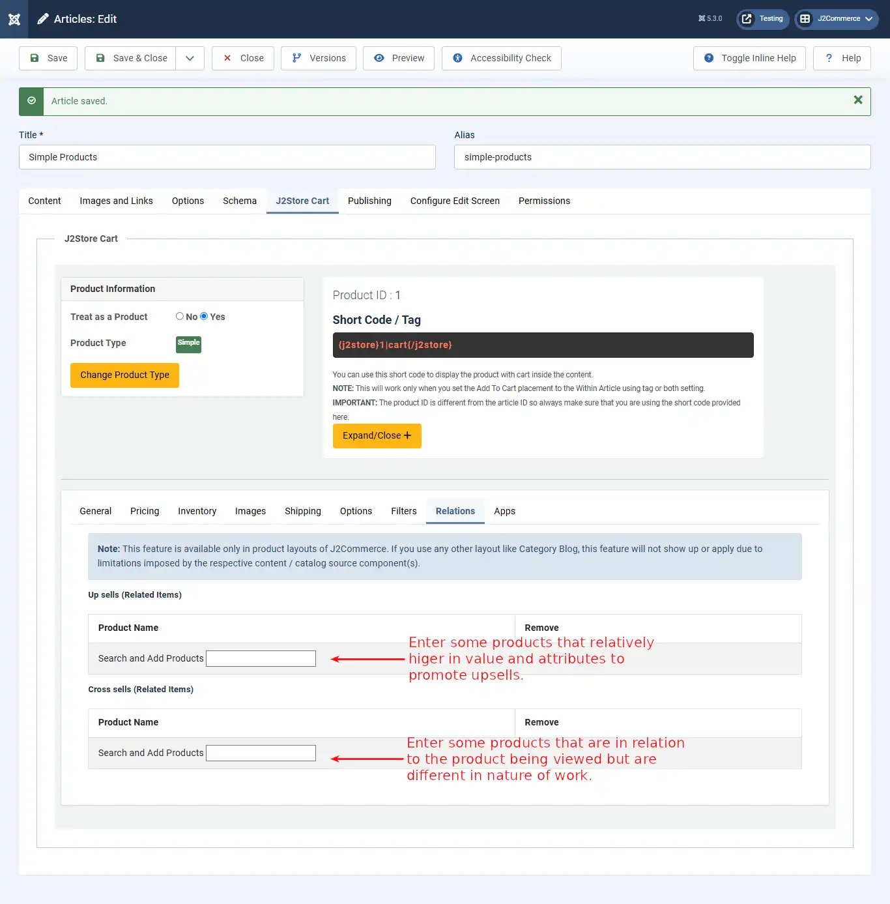Preview the article
Screen dimensions: 890x904
pyautogui.click(x=399, y=58)
